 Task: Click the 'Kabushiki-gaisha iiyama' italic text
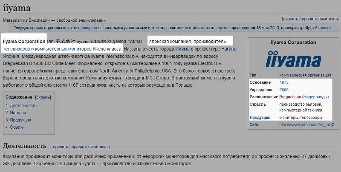[x=116, y=41]
